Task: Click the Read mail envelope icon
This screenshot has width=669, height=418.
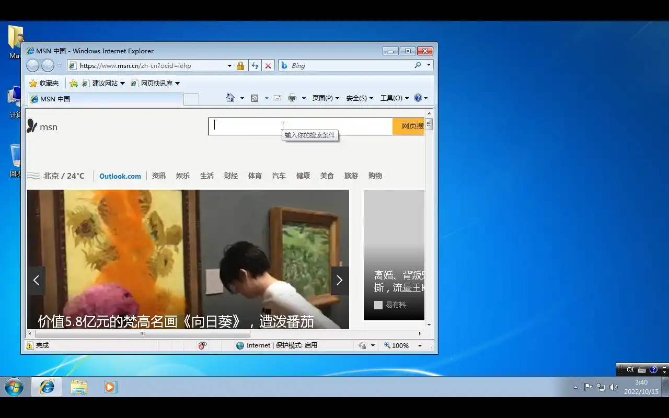Action: (x=278, y=98)
